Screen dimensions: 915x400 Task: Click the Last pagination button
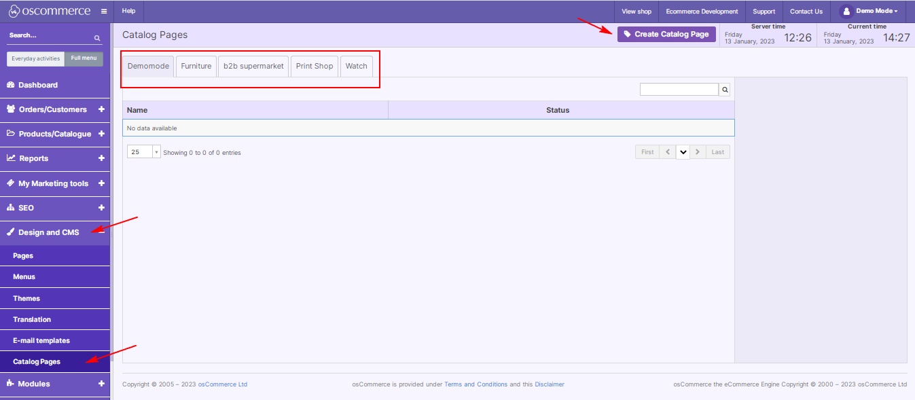[718, 152]
